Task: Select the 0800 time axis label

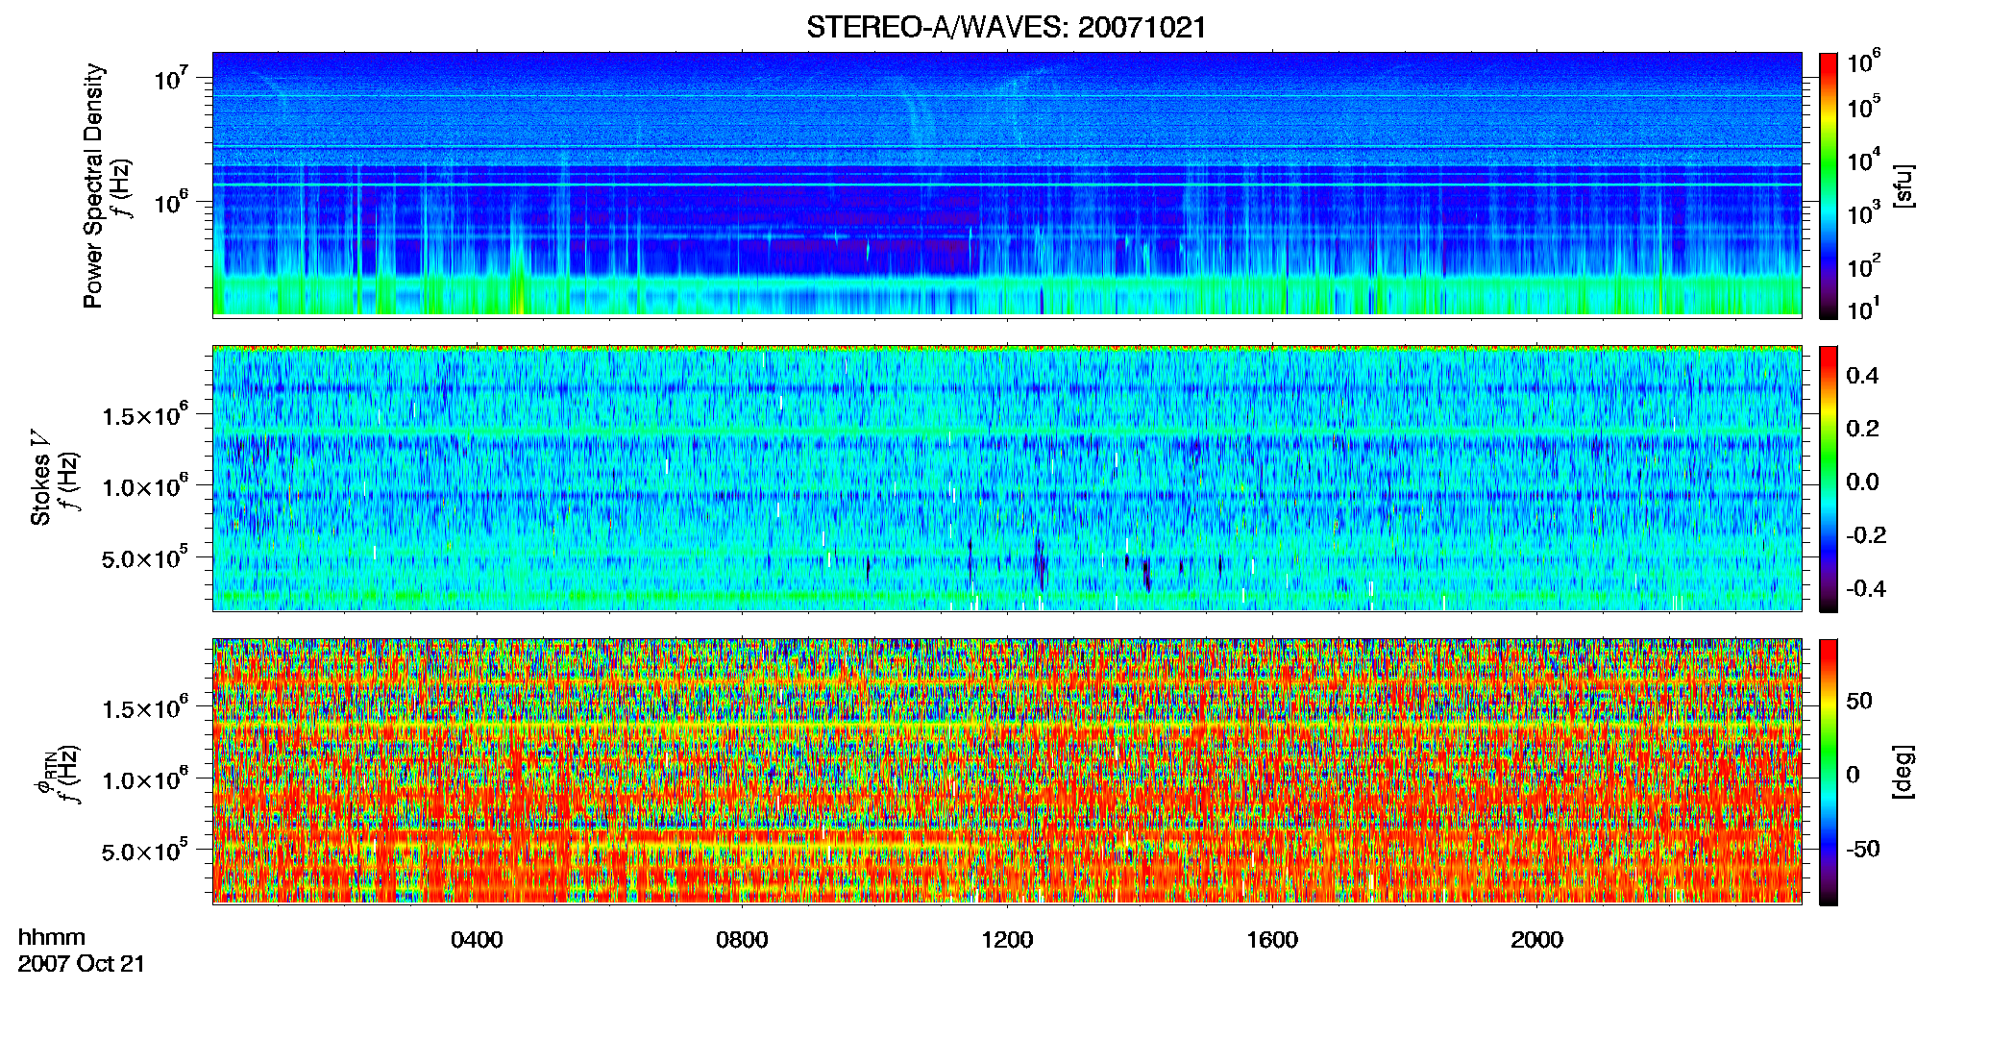Action: pos(742,940)
